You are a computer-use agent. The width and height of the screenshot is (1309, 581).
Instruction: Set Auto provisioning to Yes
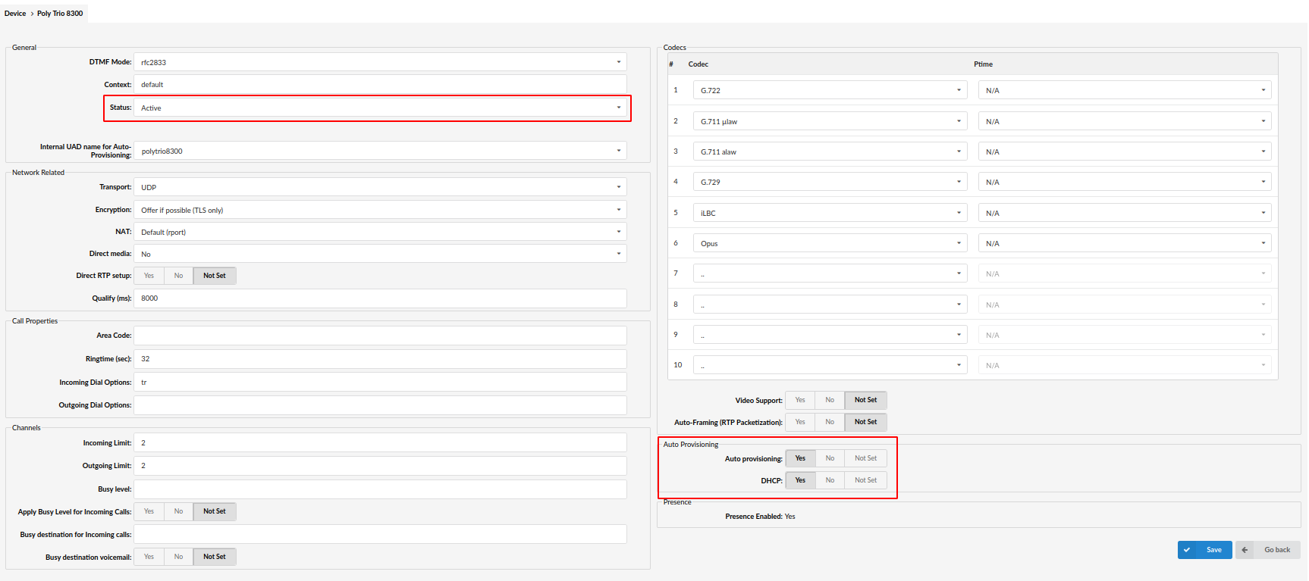click(800, 458)
